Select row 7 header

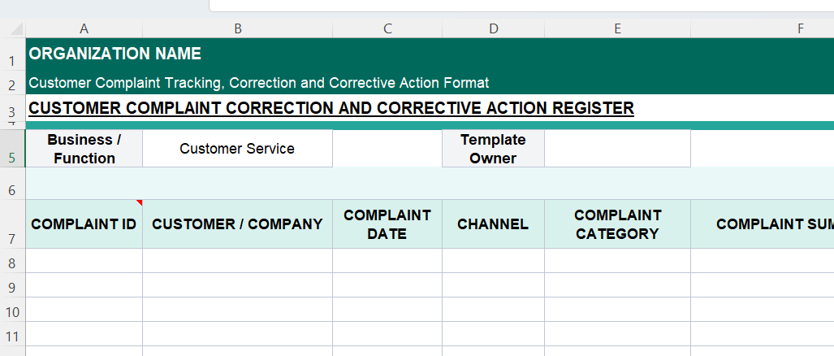[x=12, y=239]
